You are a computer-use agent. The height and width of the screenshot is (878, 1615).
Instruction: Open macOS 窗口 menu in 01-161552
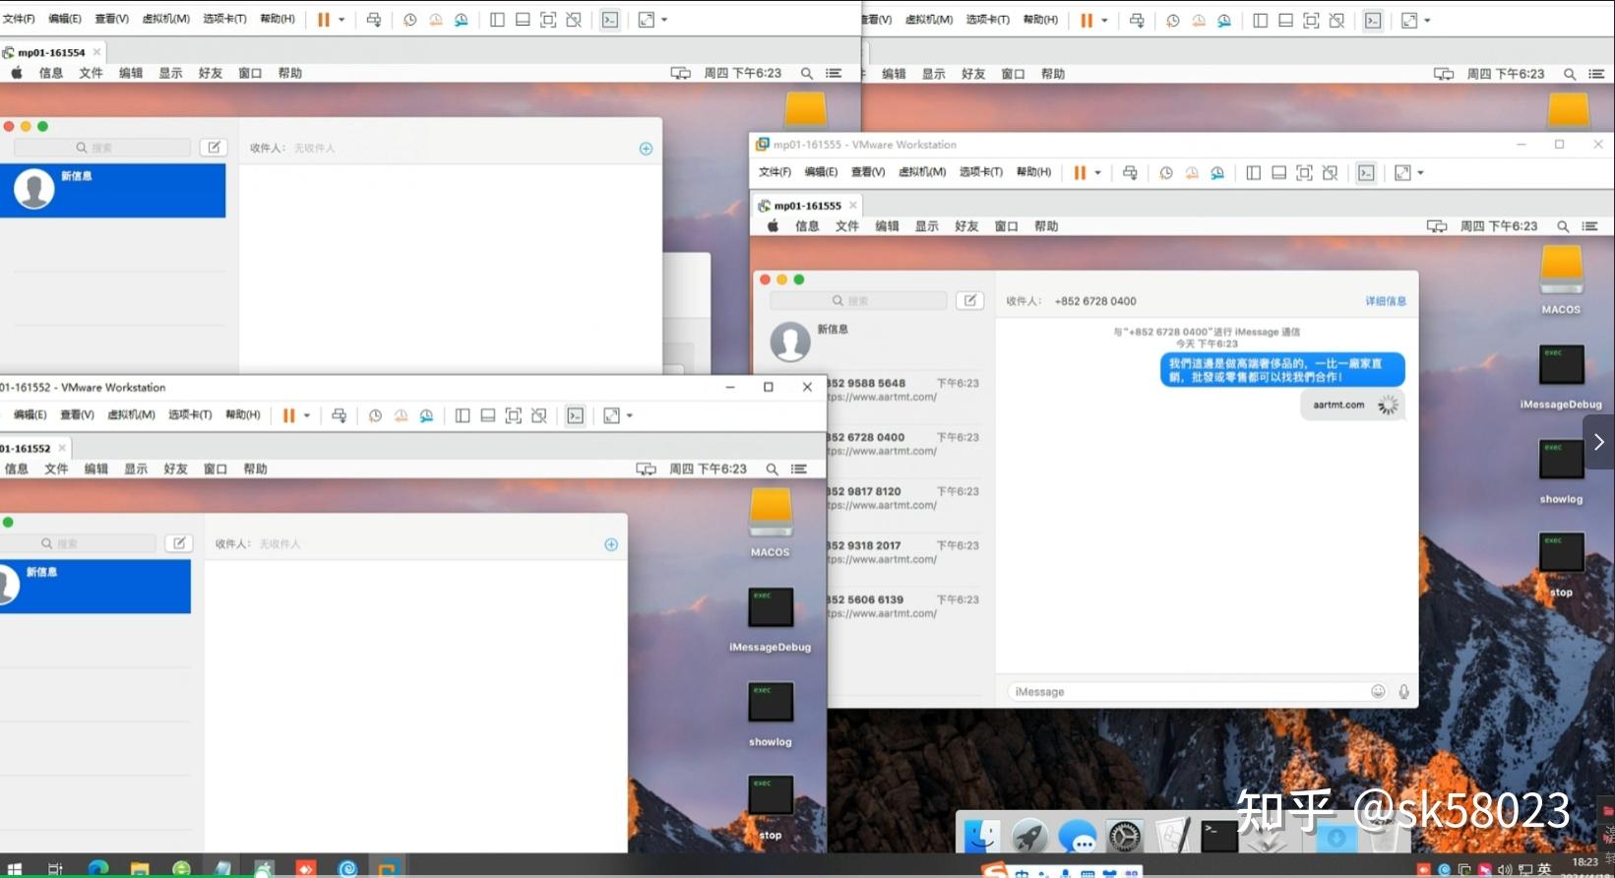click(x=216, y=470)
